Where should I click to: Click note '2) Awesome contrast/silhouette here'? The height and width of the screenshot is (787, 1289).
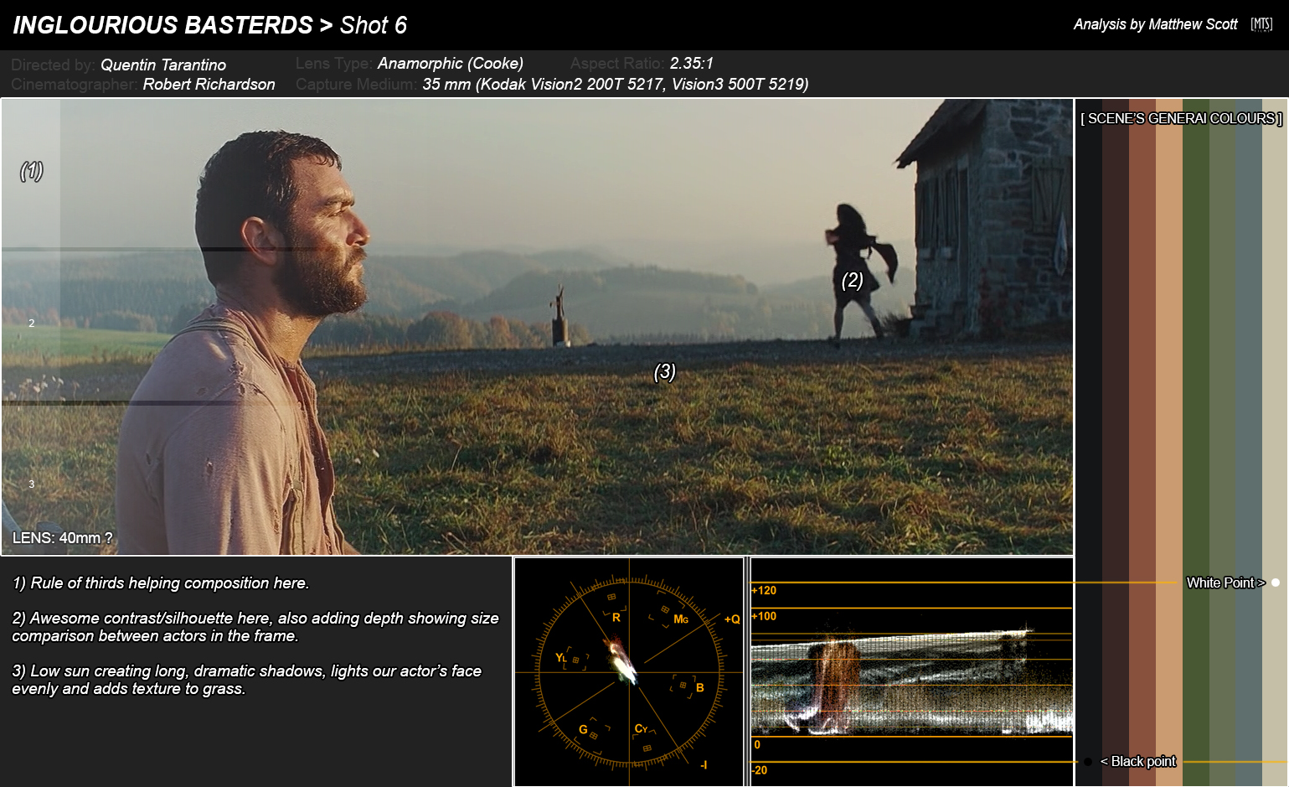point(255,627)
